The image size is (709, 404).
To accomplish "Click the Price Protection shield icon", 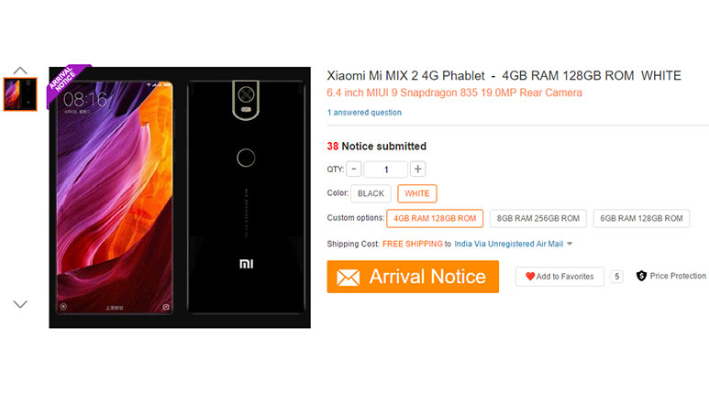I will pyautogui.click(x=641, y=276).
